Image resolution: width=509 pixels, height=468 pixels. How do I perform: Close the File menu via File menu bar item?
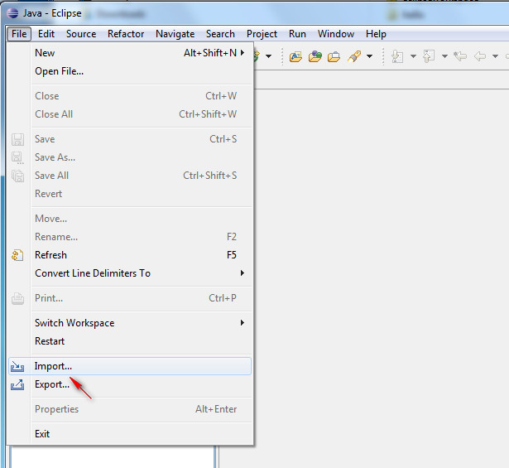tap(19, 34)
